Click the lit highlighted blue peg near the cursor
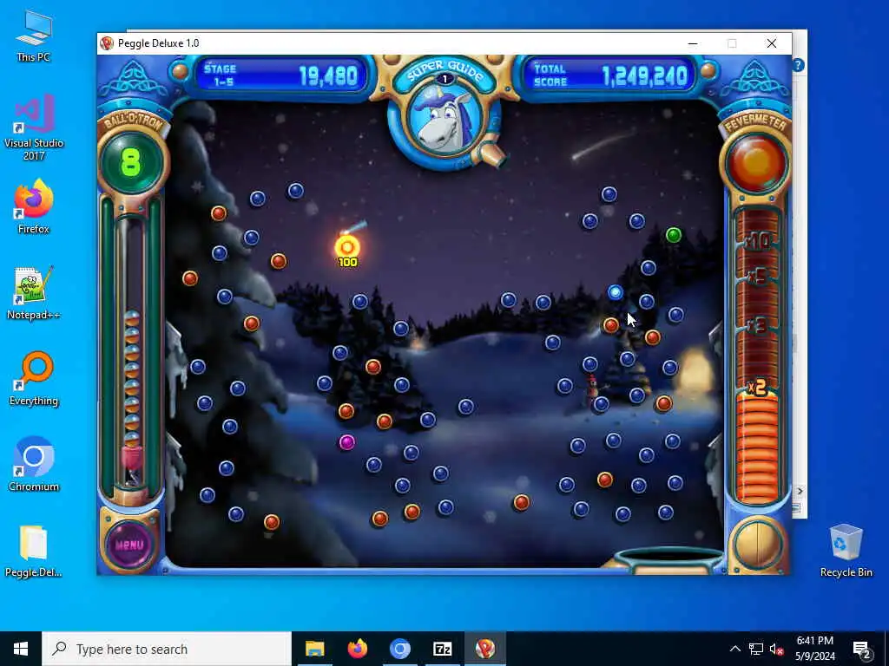The image size is (889, 666). 616,292
